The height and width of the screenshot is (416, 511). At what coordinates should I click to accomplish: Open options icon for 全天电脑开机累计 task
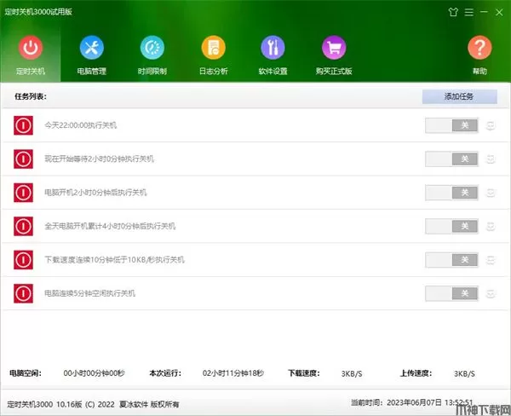(491, 226)
